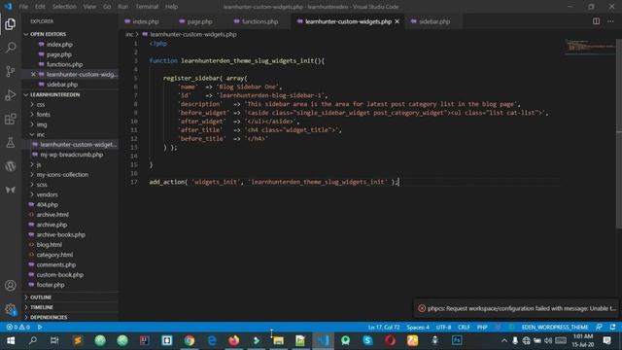This screenshot has width=622, height=350.
Task: Launch Google Chrome from the taskbar
Action: [x=190, y=340]
